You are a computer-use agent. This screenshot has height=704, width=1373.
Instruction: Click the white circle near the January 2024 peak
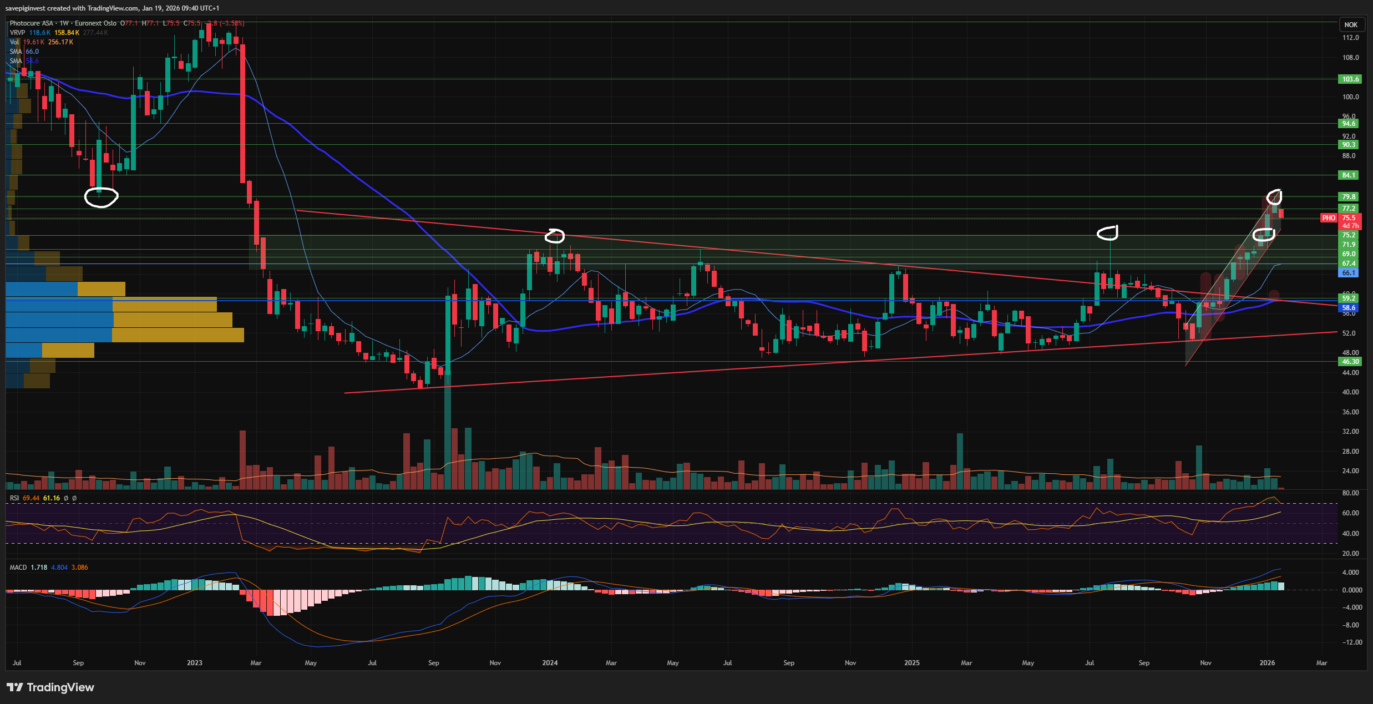tap(555, 236)
